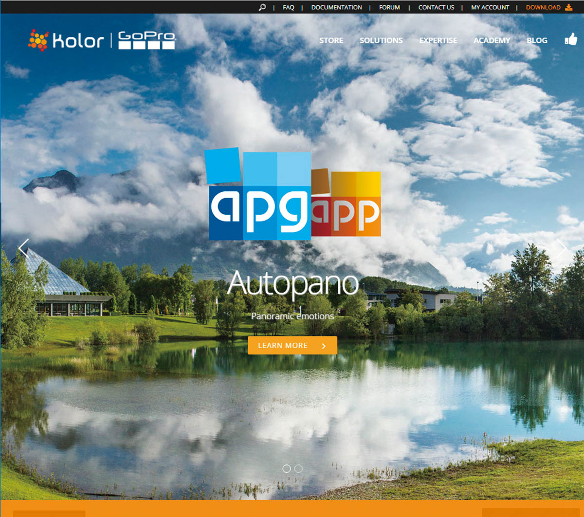This screenshot has width=584, height=517.
Task: Click the thumbs-up icon in the navigation bar
Action: pyautogui.click(x=570, y=39)
